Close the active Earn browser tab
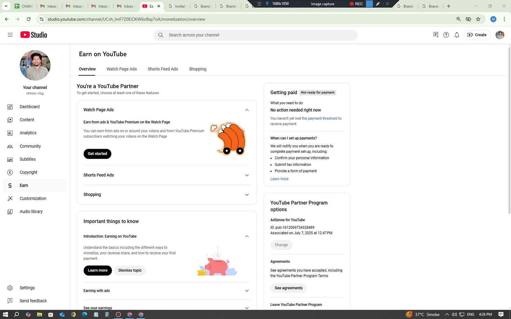The height and width of the screenshot is (319, 511). click(159, 6)
